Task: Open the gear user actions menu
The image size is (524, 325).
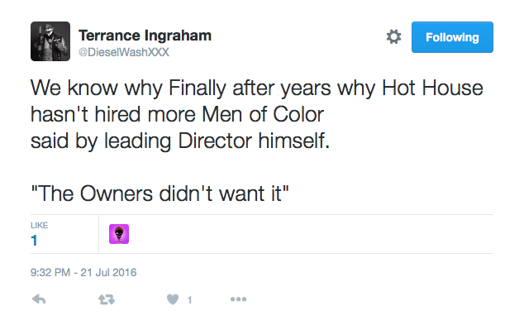Action: pos(393,36)
